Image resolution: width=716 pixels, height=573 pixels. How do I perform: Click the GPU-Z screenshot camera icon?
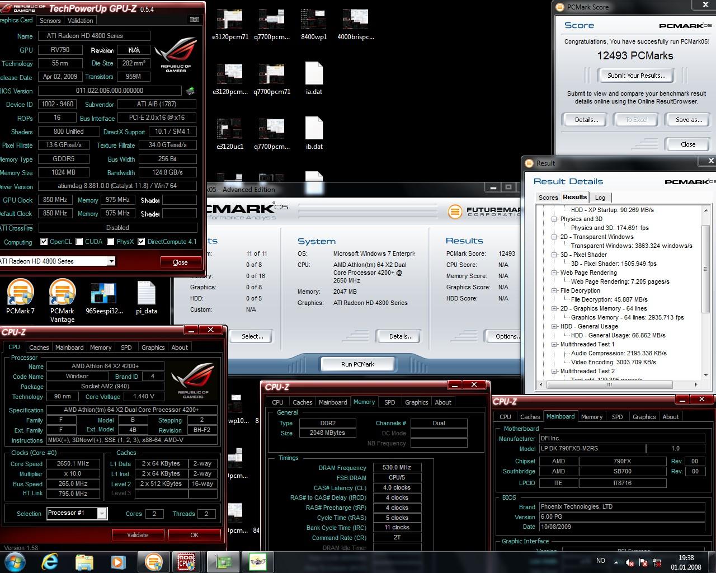pyautogui.click(x=194, y=20)
